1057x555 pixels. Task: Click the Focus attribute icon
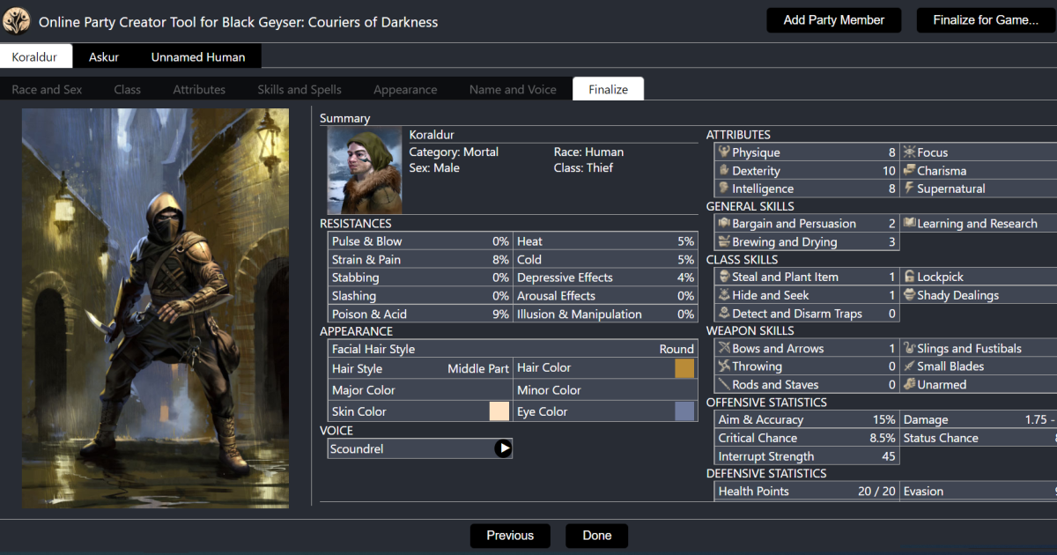(909, 152)
